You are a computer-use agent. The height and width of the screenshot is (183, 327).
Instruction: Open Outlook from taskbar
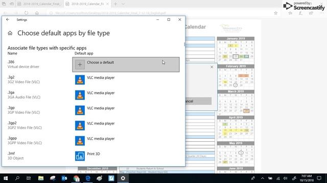coord(64,178)
